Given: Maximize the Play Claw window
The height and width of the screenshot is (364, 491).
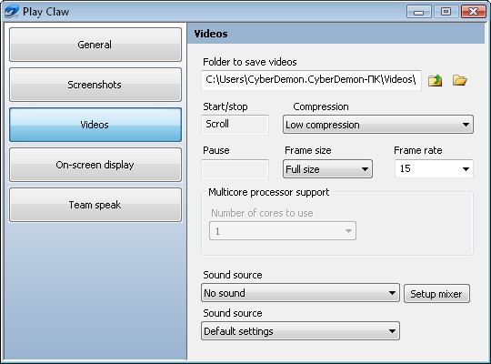Looking at the screenshot, I should pyautogui.click(x=446, y=12).
